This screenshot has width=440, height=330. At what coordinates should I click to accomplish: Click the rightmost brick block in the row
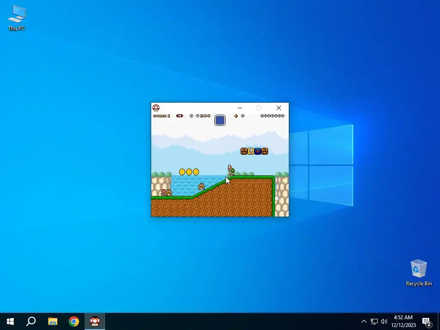265,151
